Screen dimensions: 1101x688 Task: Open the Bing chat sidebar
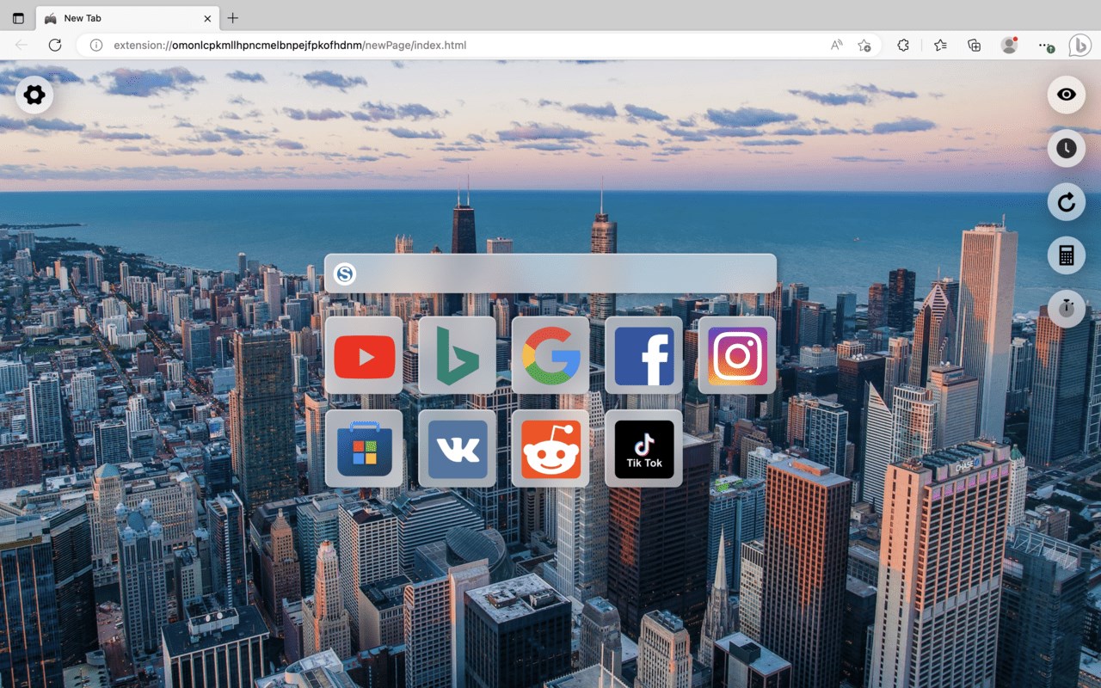pos(1079,45)
